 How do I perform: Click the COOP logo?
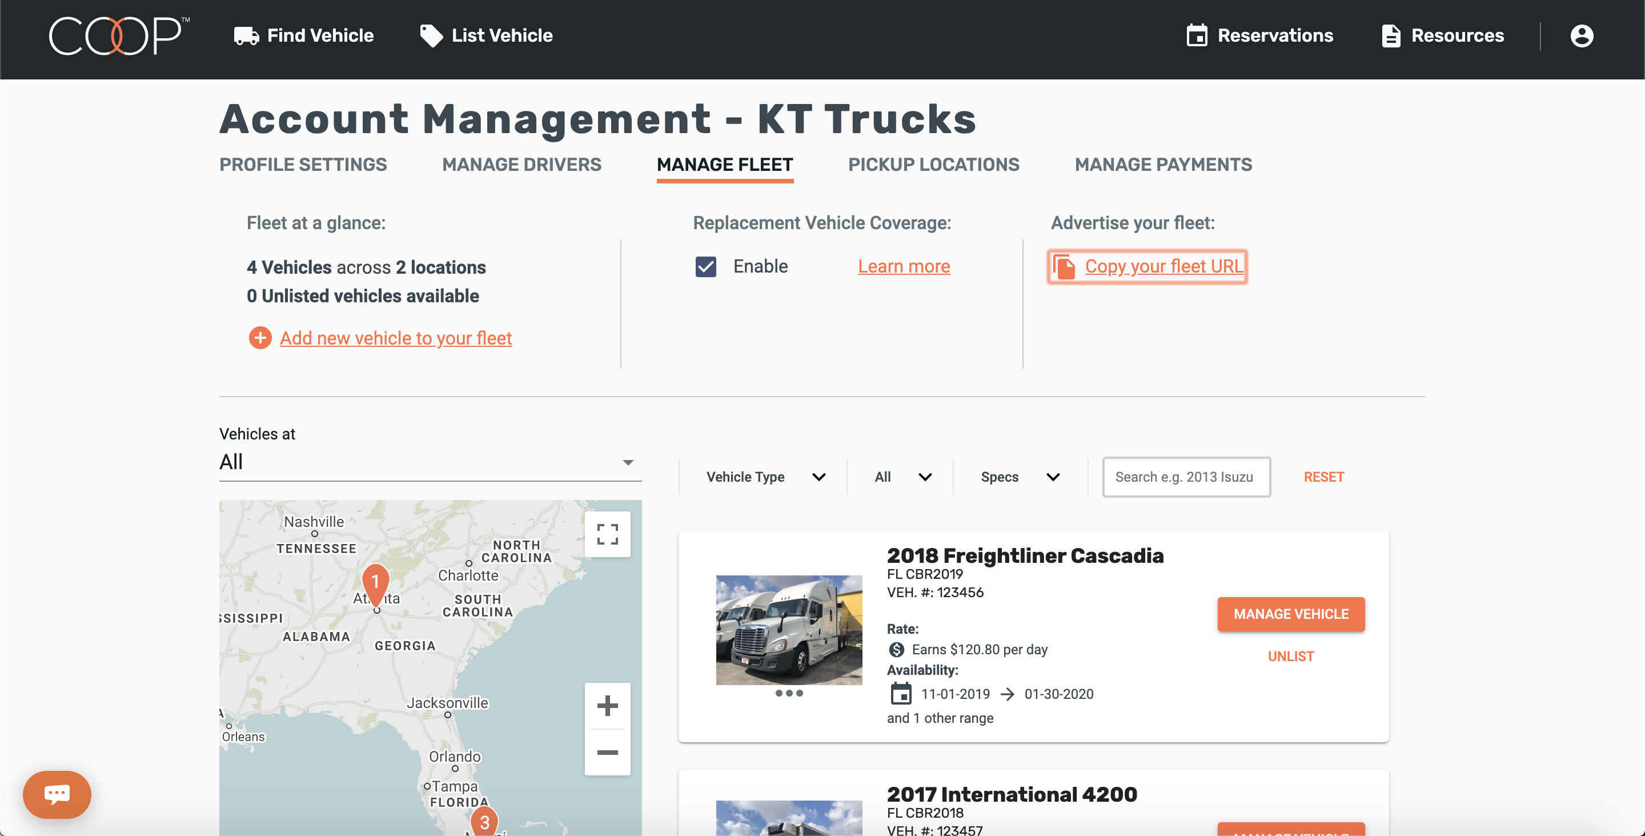coord(119,36)
